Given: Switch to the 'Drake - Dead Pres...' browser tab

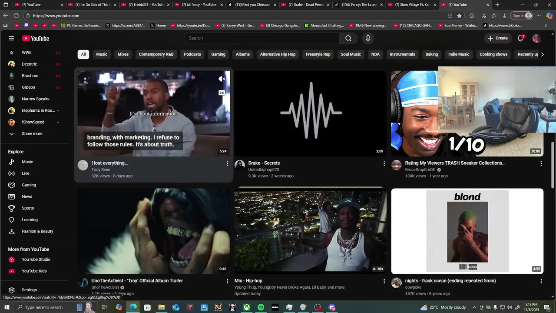Looking at the screenshot, I should (x=306, y=5).
